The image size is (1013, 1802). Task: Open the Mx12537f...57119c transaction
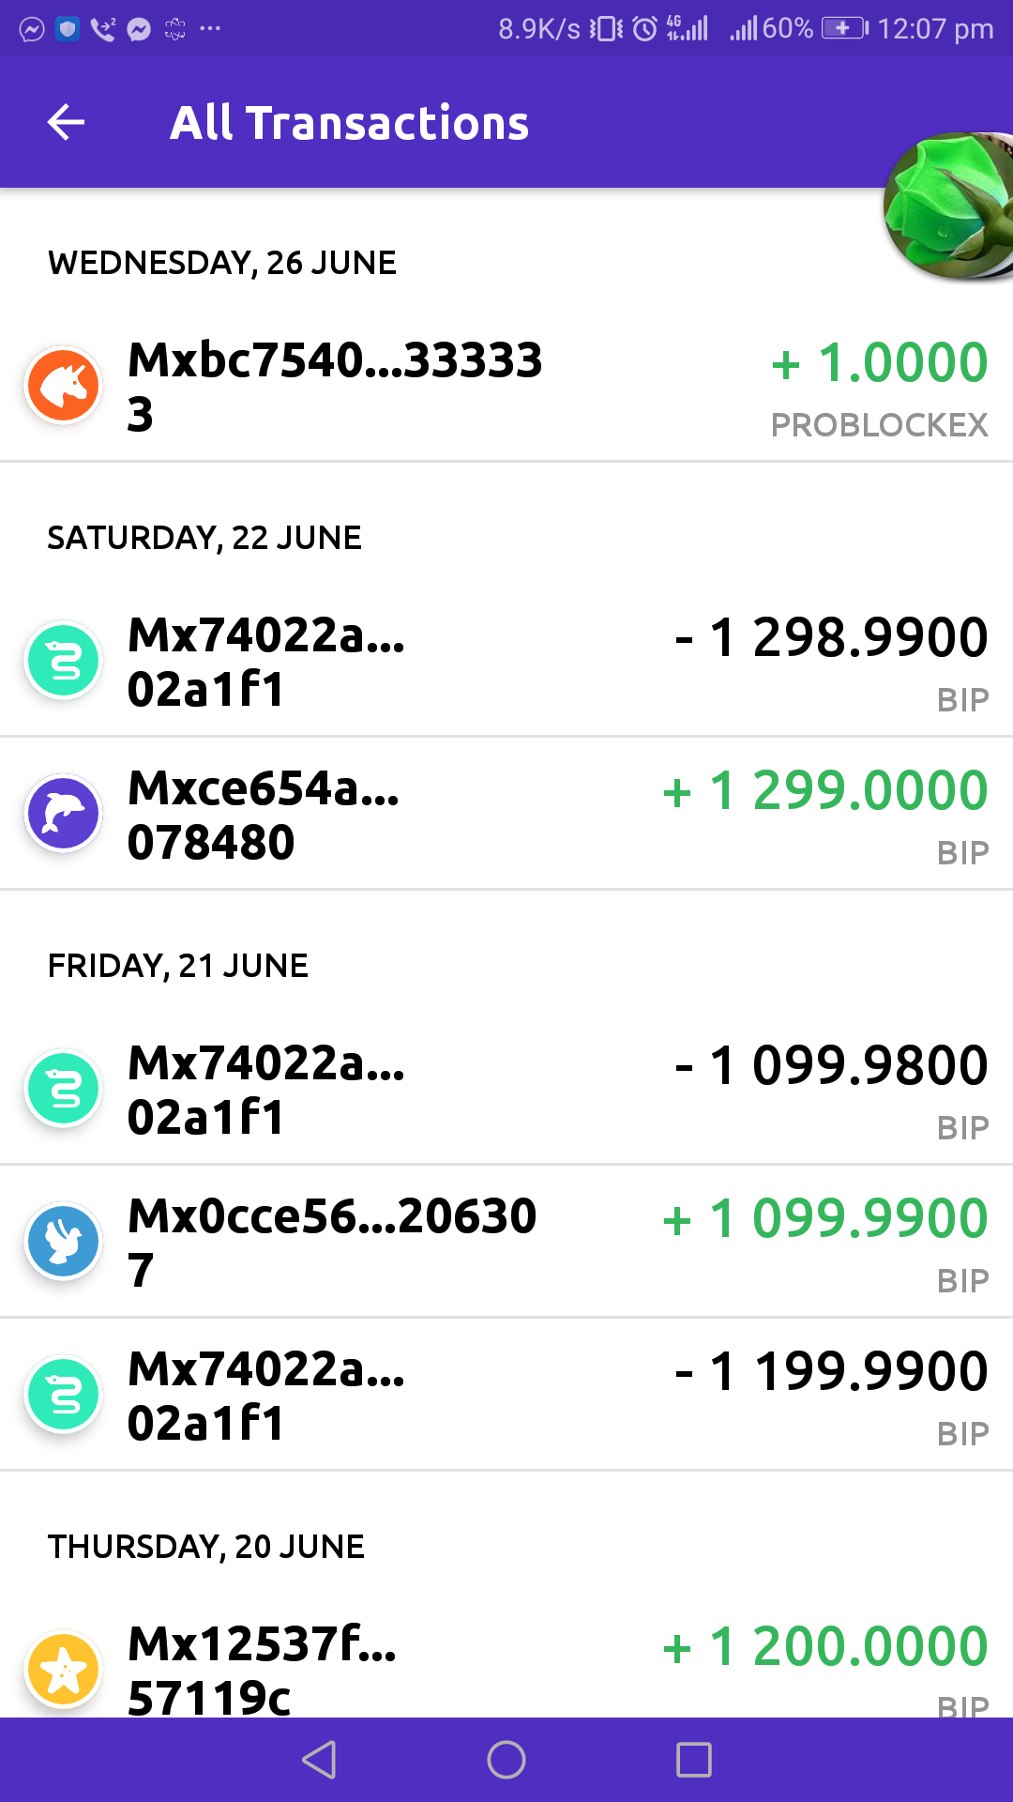click(x=263, y=1670)
